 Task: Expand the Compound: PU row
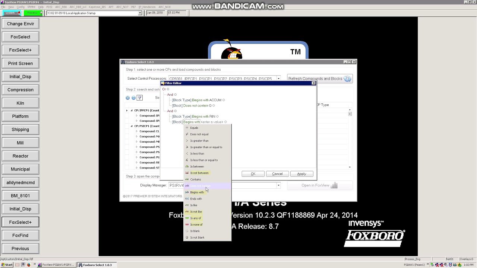(x=137, y=157)
